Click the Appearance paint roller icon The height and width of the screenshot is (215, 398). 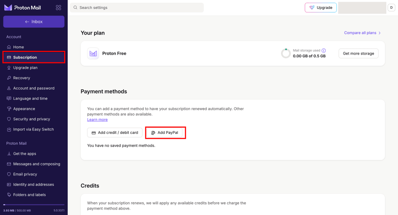(x=9, y=109)
